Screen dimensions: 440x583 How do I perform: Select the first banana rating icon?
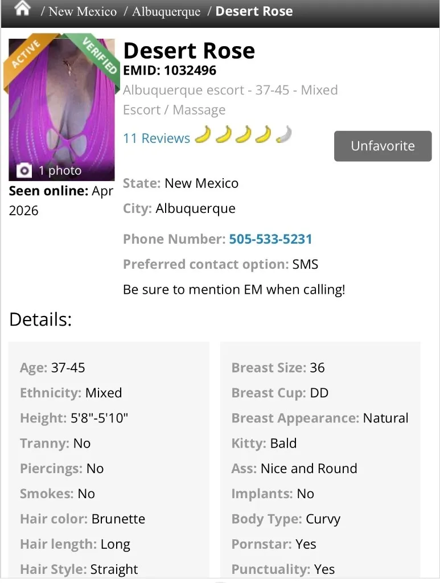(x=203, y=136)
